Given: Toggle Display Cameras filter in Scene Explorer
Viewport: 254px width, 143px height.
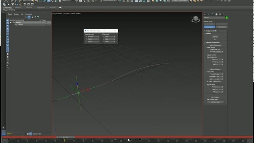Looking at the screenshot, I should [8, 29].
